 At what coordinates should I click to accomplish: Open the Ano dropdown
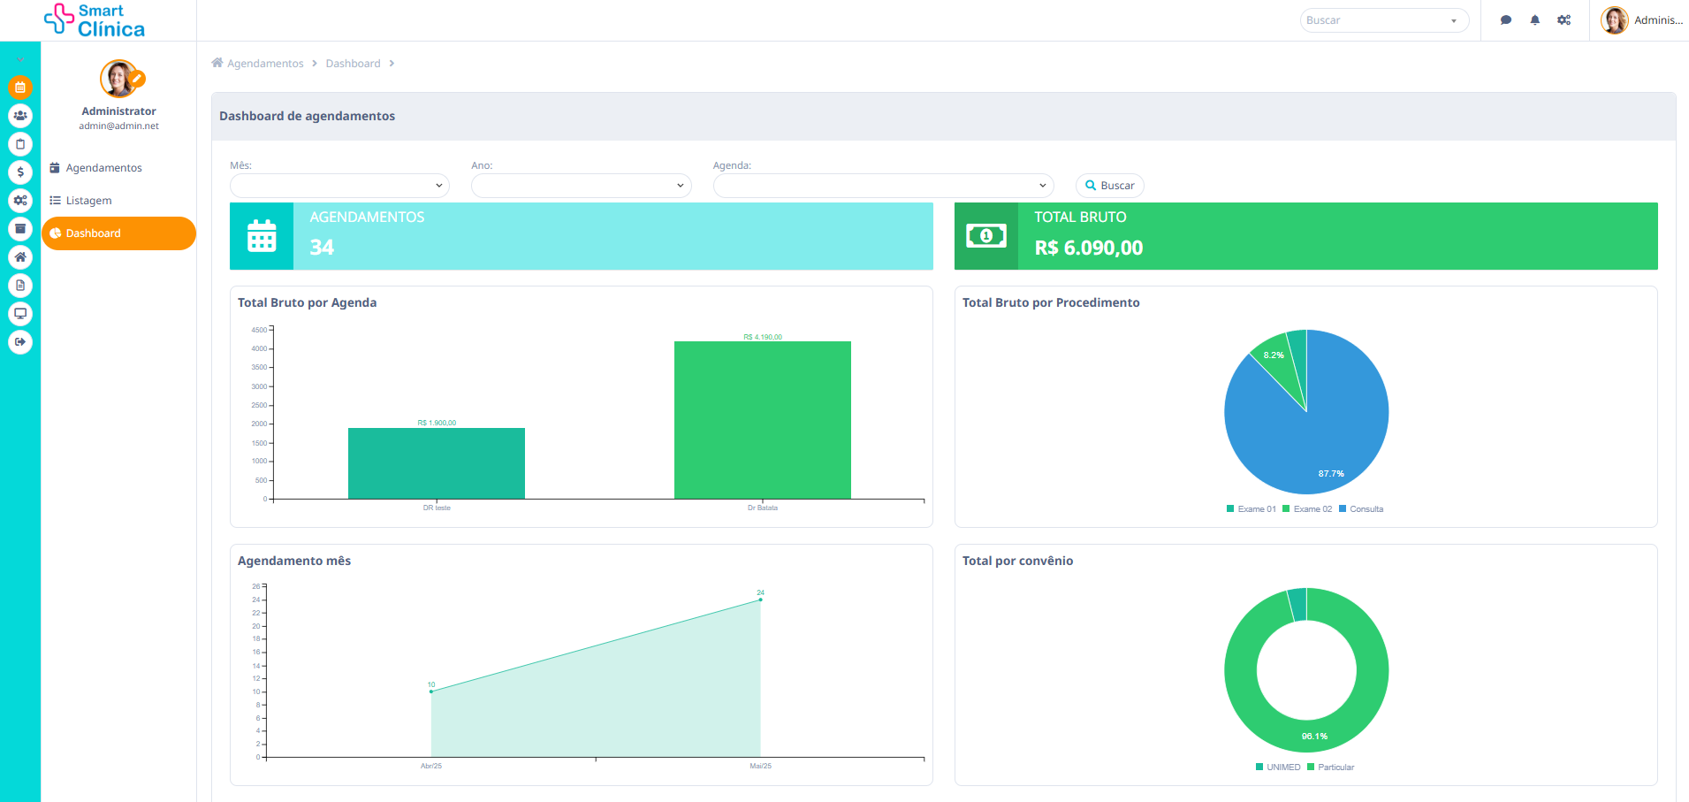click(x=581, y=186)
